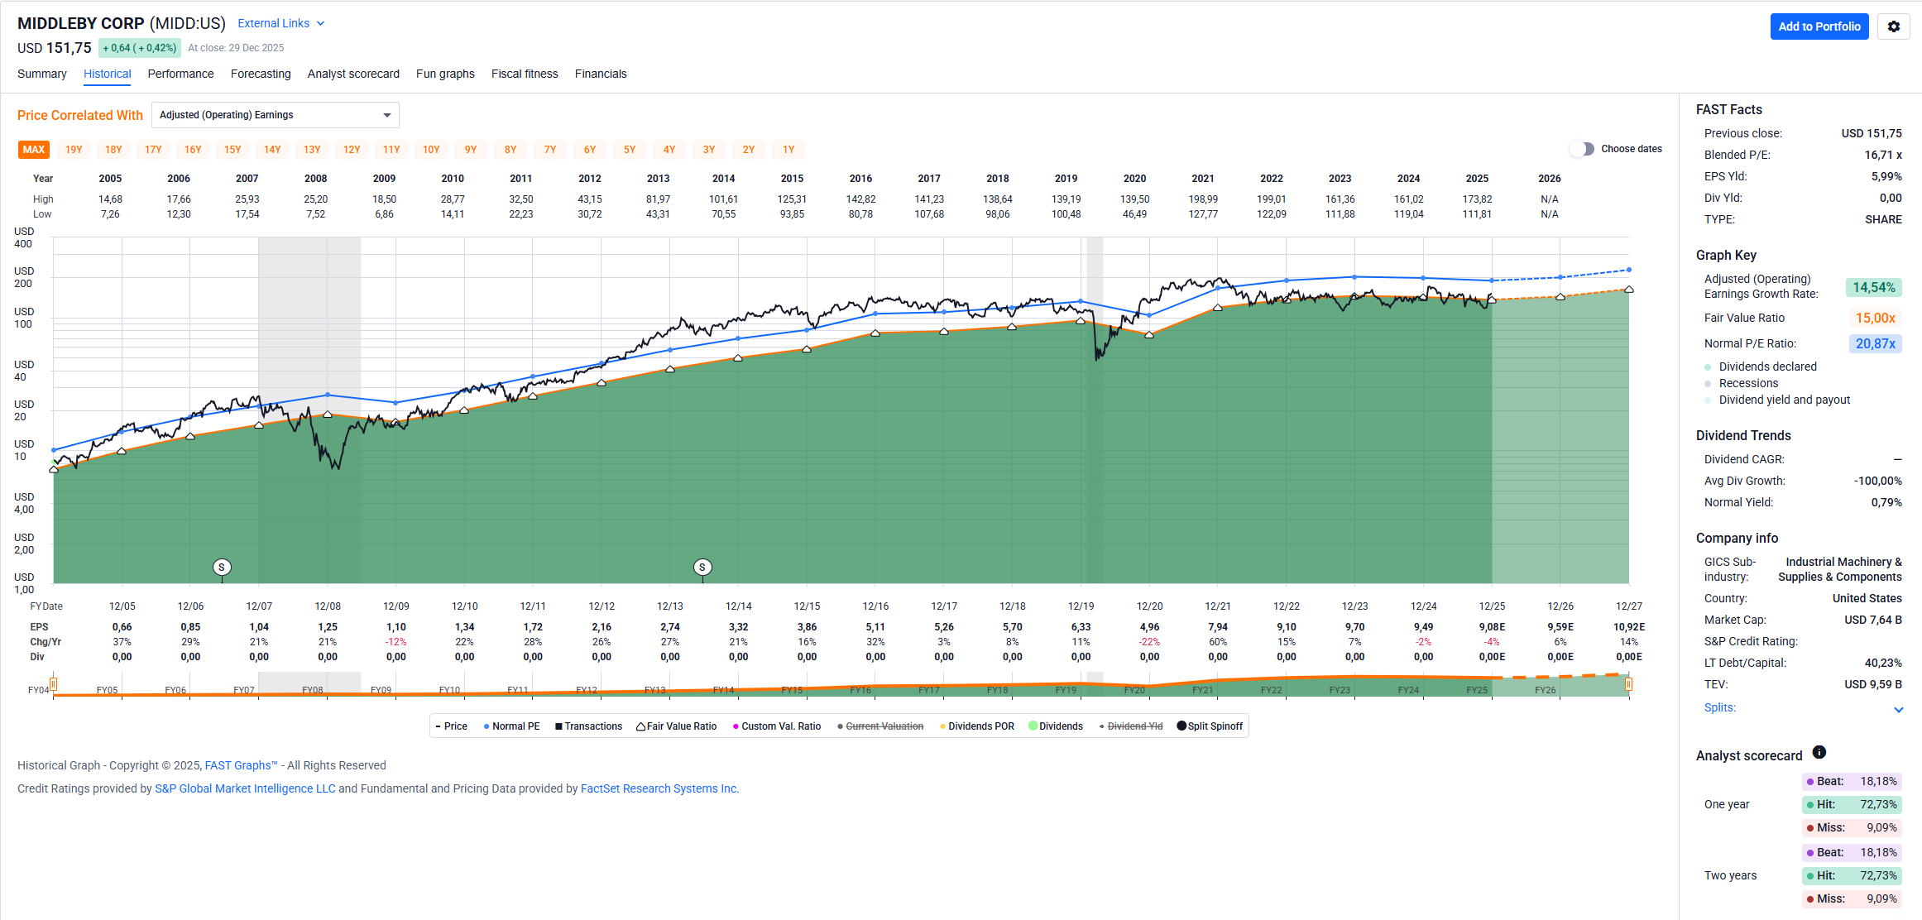Open the Adjusted (Operating) Earnings dropdown
Image resolution: width=1922 pixels, height=920 pixels.
click(x=275, y=115)
